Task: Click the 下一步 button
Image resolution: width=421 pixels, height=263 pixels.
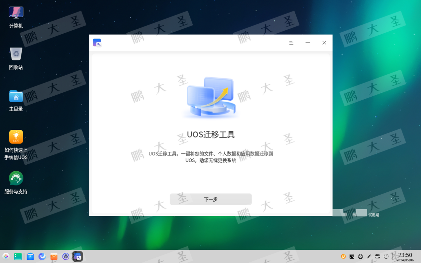Action: 211,199
